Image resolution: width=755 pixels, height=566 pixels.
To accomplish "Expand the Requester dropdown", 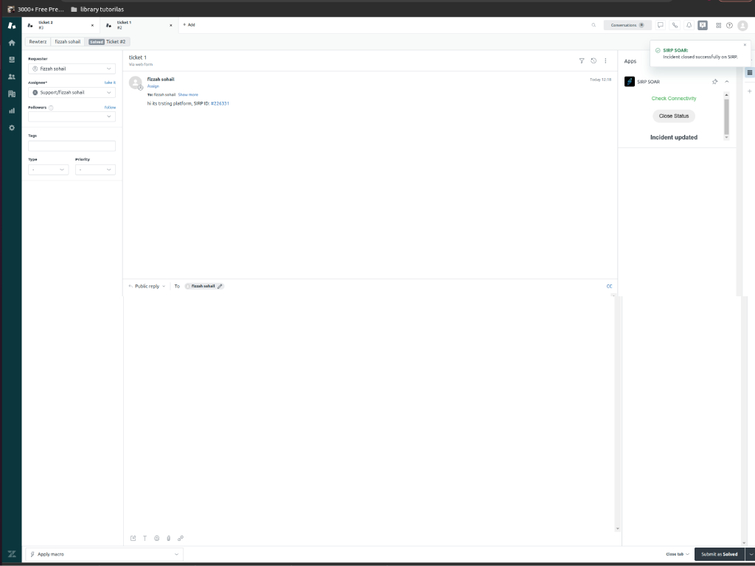I will pos(72,69).
